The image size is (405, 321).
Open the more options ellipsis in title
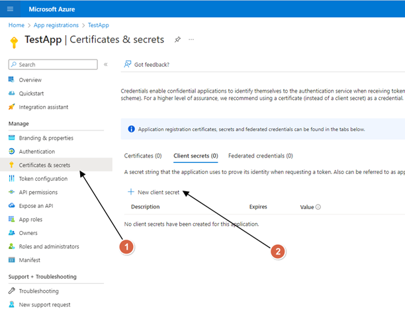pos(191,40)
